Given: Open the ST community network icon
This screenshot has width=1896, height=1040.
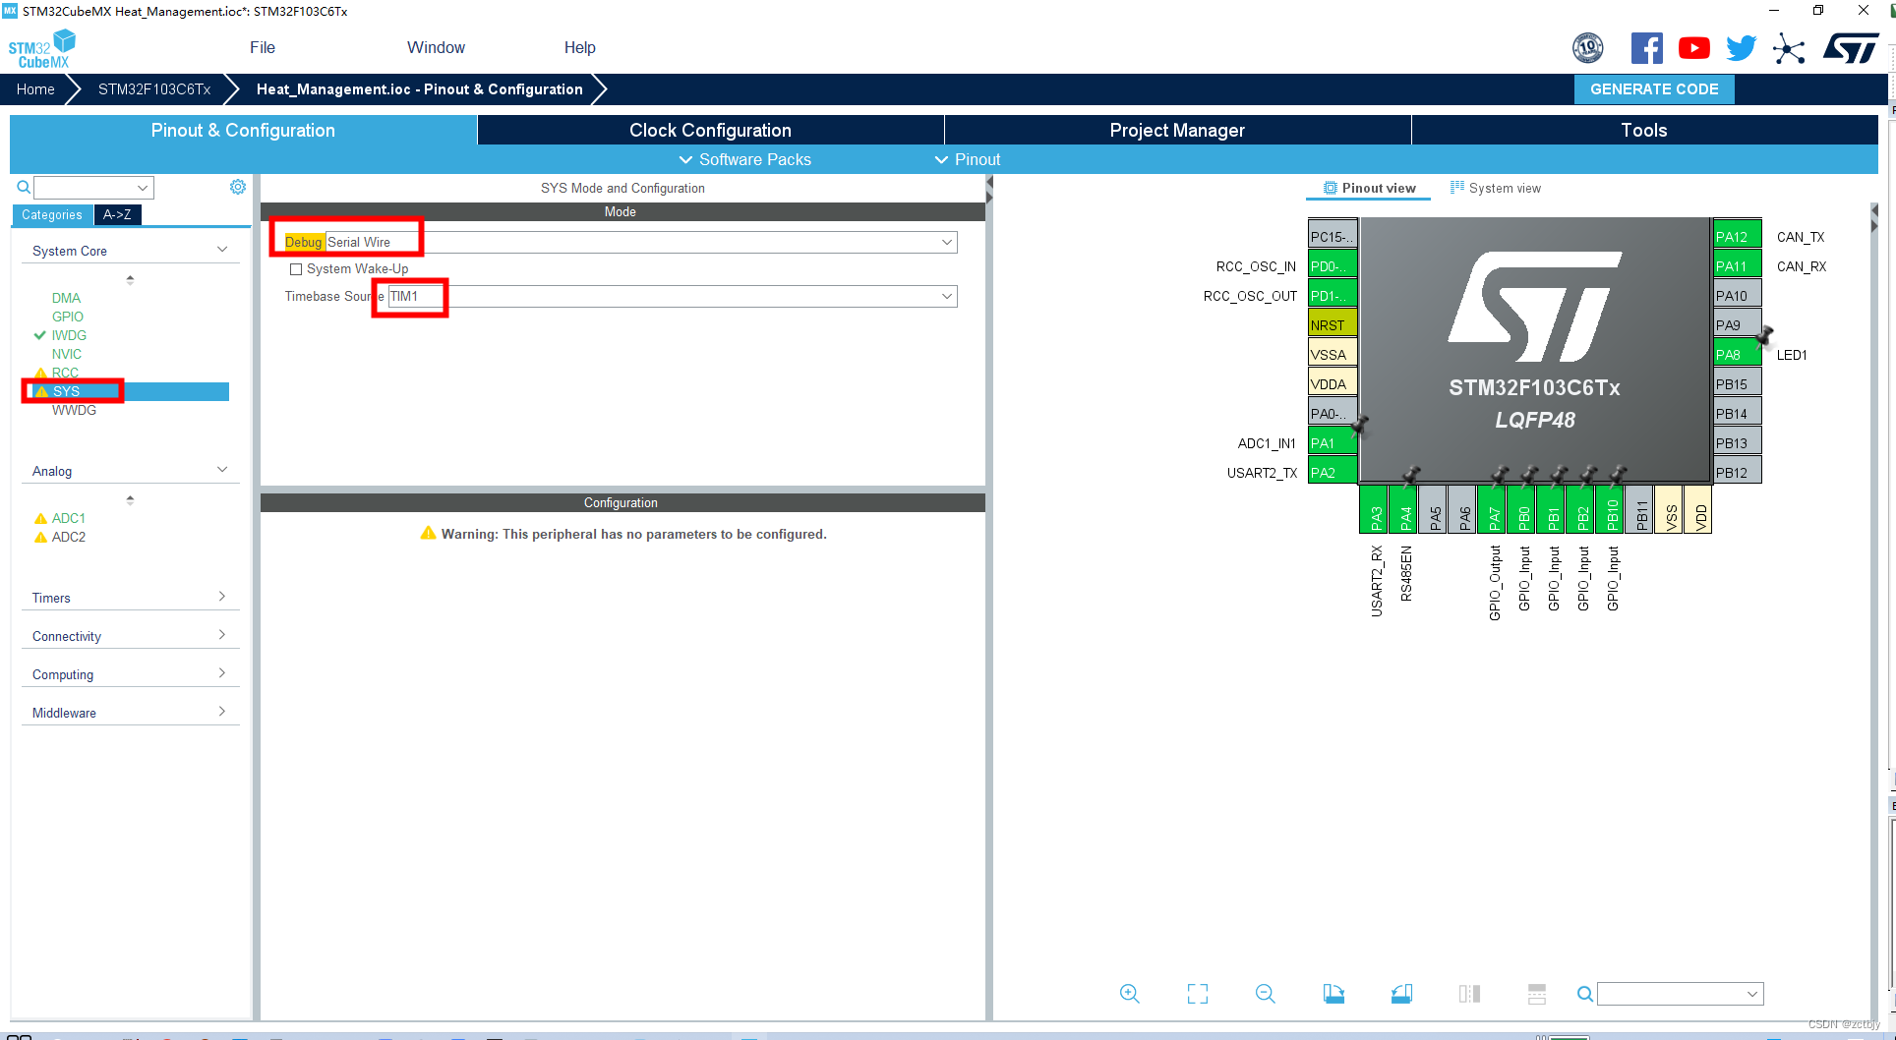Looking at the screenshot, I should tap(1789, 48).
